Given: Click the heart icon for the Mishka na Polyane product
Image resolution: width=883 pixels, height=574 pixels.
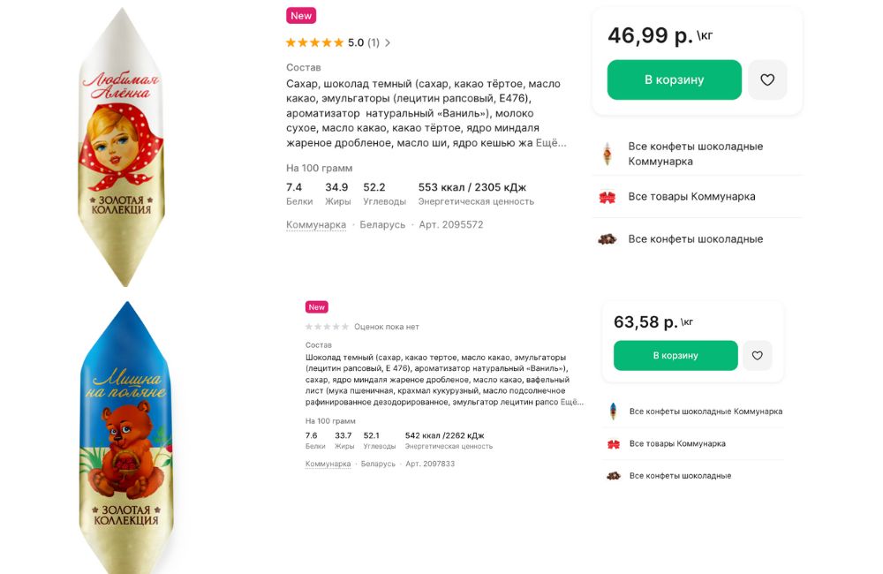Looking at the screenshot, I should click(x=756, y=356).
